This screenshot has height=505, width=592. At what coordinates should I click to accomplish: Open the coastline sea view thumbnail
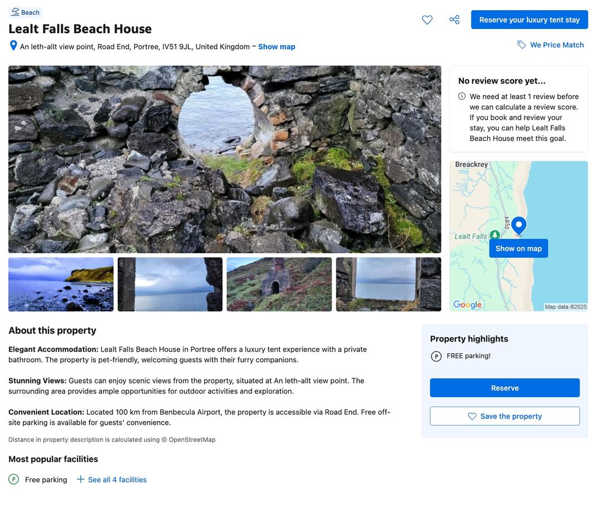pyautogui.click(x=60, y=283)
